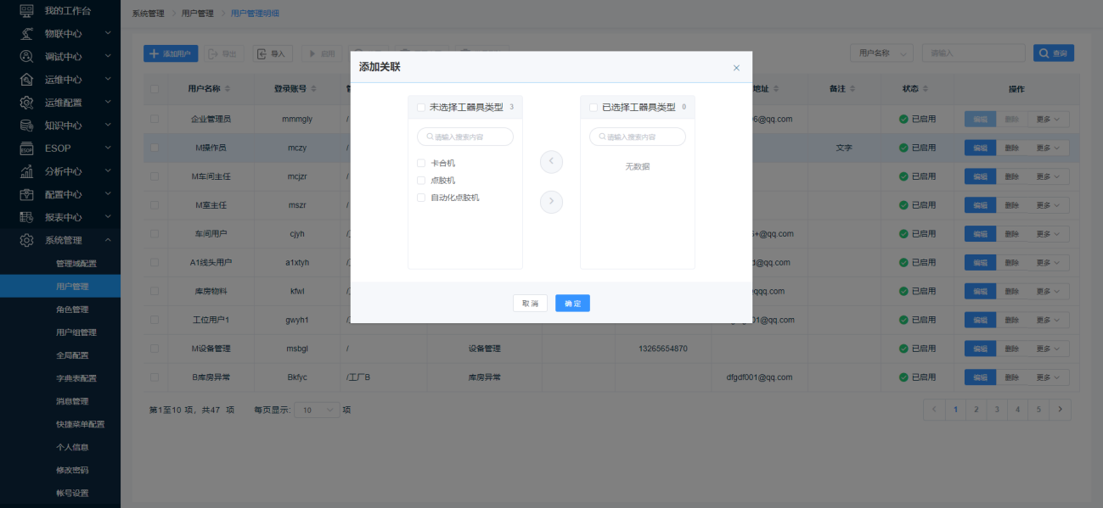This screenshot has width=1103, height=508.
Task: Open 更多 dropdown for B库房异常 row
Action: click(x=1048, y=377)
